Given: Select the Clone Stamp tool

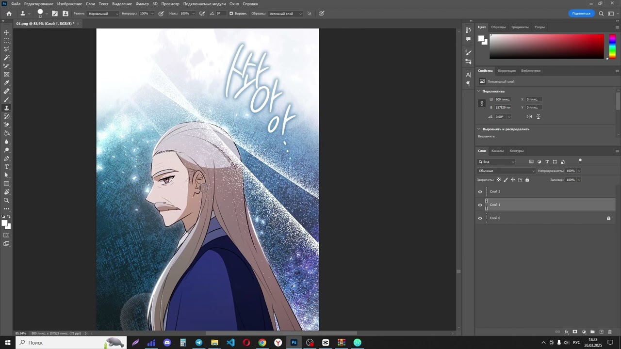Looking at the screenshot, I should [x=7, y=108].
